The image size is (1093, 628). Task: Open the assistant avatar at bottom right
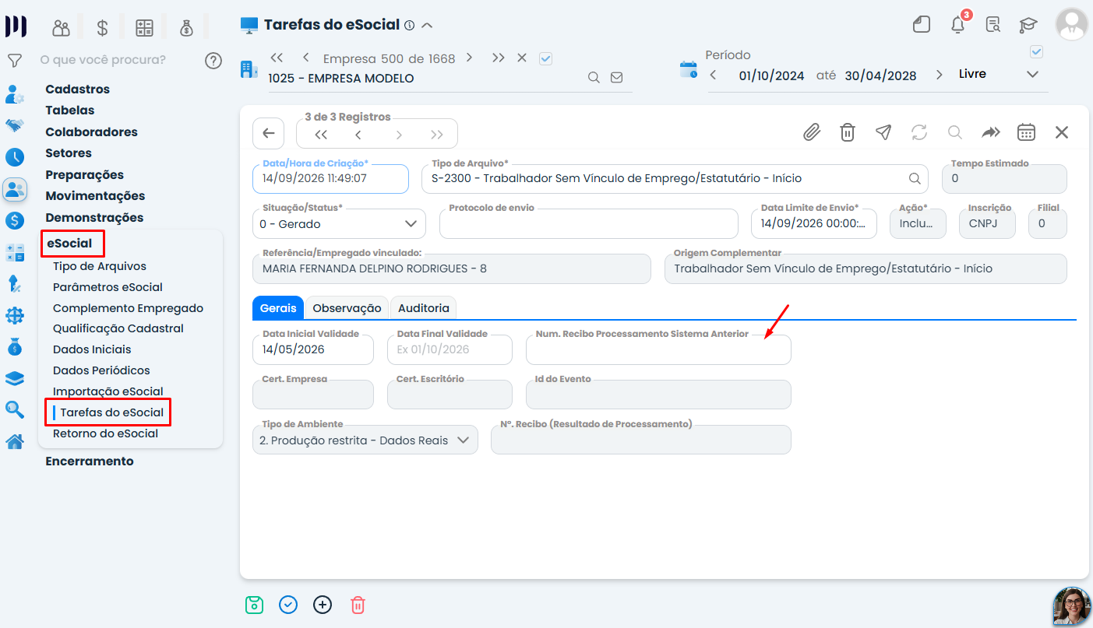[x=1072, y=607]
